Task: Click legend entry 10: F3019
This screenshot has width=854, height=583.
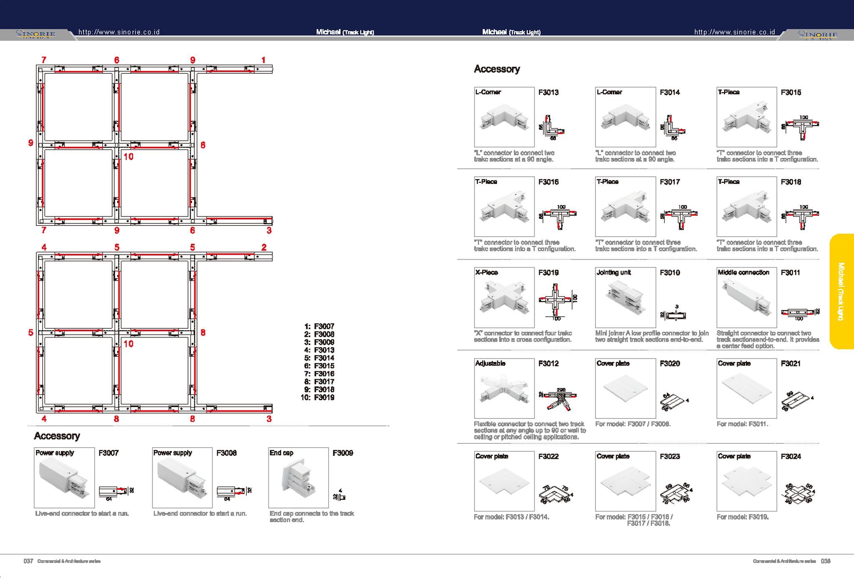Action: point(318,398)
